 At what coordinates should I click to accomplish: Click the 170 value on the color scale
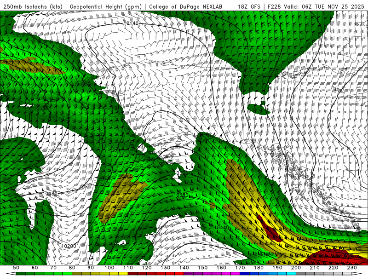coord(240,268)
